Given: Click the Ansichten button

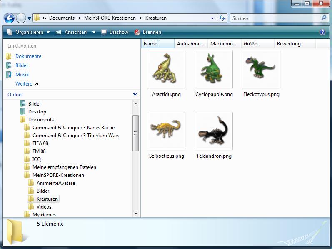Looking at the screenshot, I should (x=71, y=32).
